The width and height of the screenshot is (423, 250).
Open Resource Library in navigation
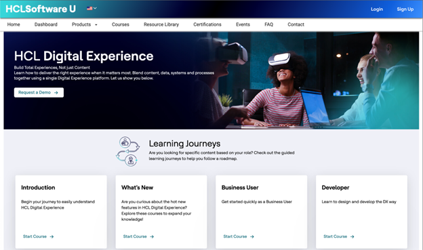click(x=161, y=24)
